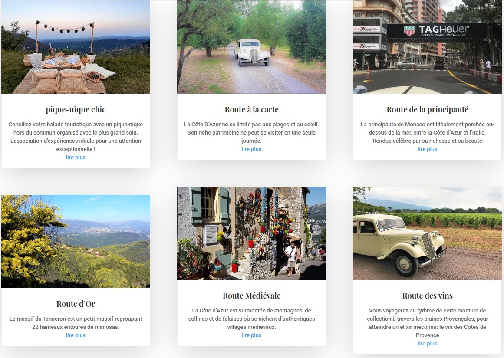Image resolution: width=504 pixels, height=358 pixels.
Task: Open the medieval village shop photo
Action: click(x=251, y=233)
